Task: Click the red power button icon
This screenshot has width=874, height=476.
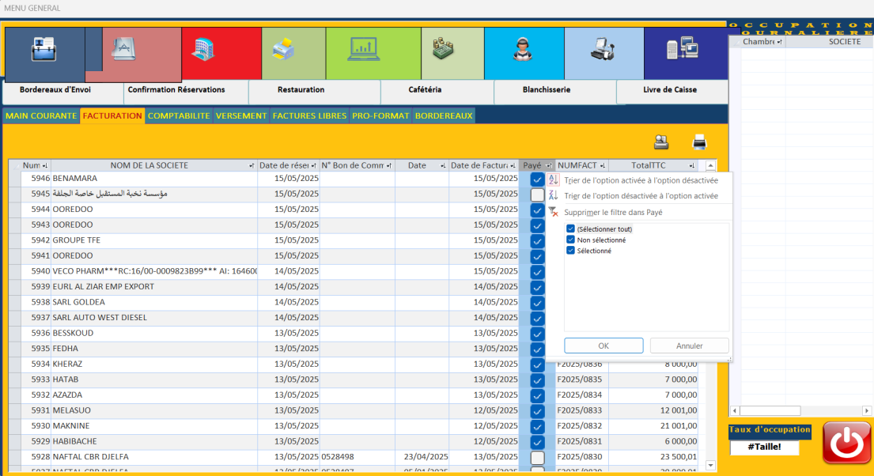Action: pyautogui.click(x=847, y=442)
